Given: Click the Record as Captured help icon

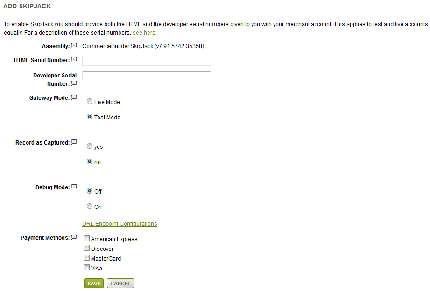Looking at the screenshot, I should point(74,142).
